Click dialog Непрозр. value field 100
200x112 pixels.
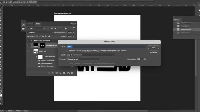(x=138, y=59)
